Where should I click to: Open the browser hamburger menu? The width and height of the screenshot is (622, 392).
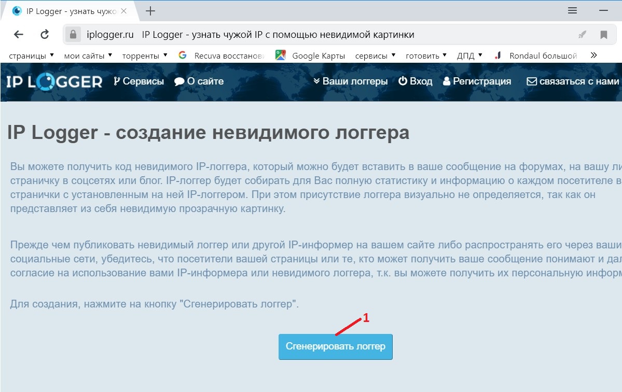tap(572, 11)
